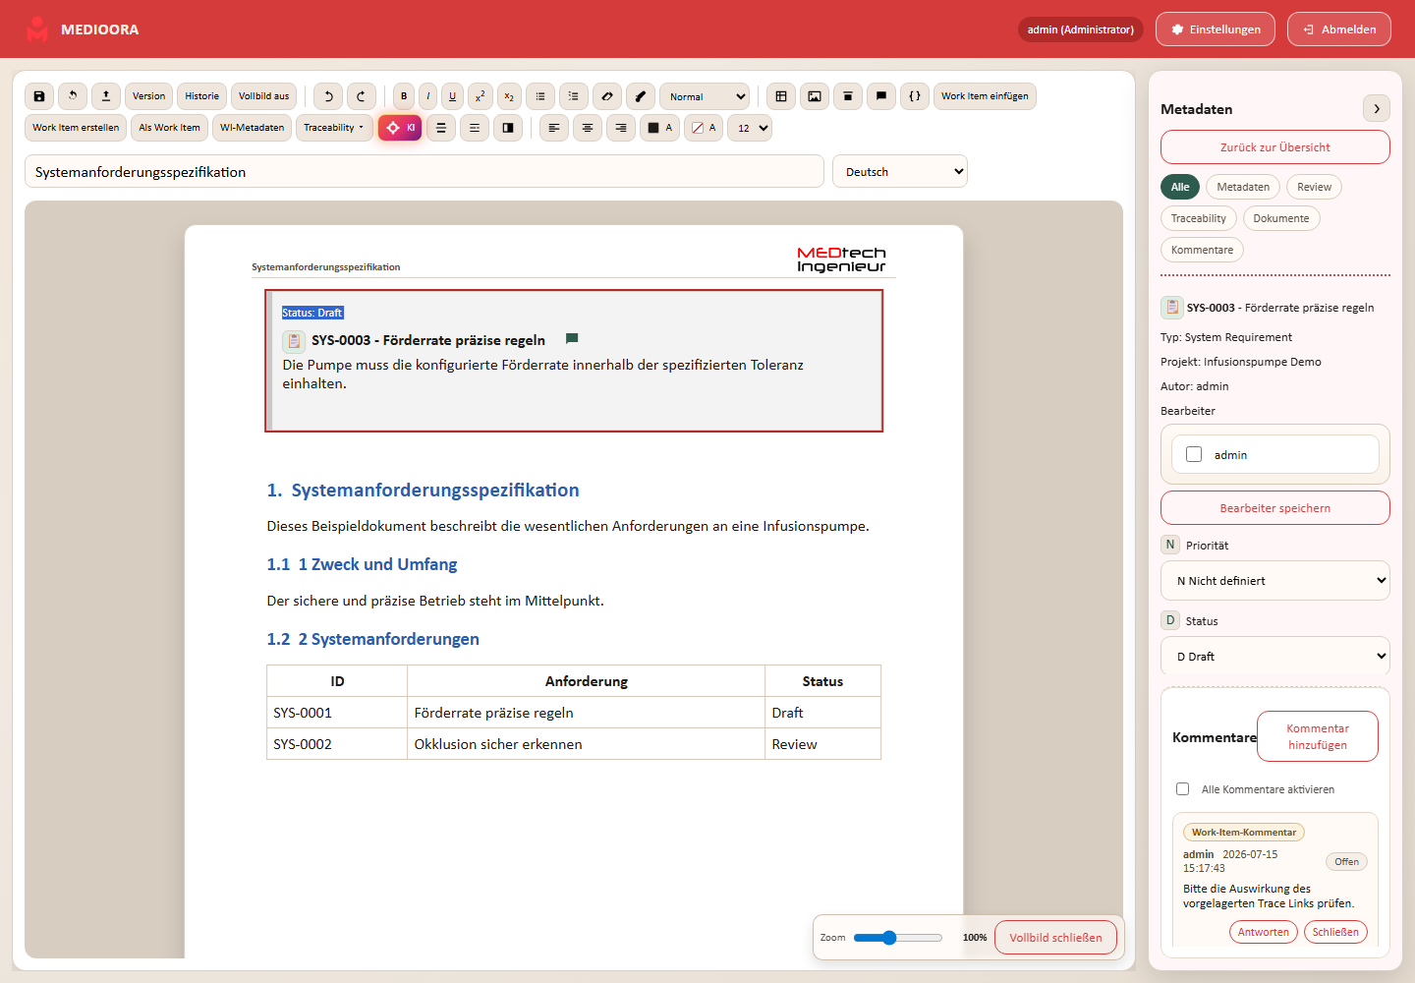Click the WI-Metadaten toolbar button
Image resolution: width=1415 pixels, height=983 pixels.
point(253,128)
